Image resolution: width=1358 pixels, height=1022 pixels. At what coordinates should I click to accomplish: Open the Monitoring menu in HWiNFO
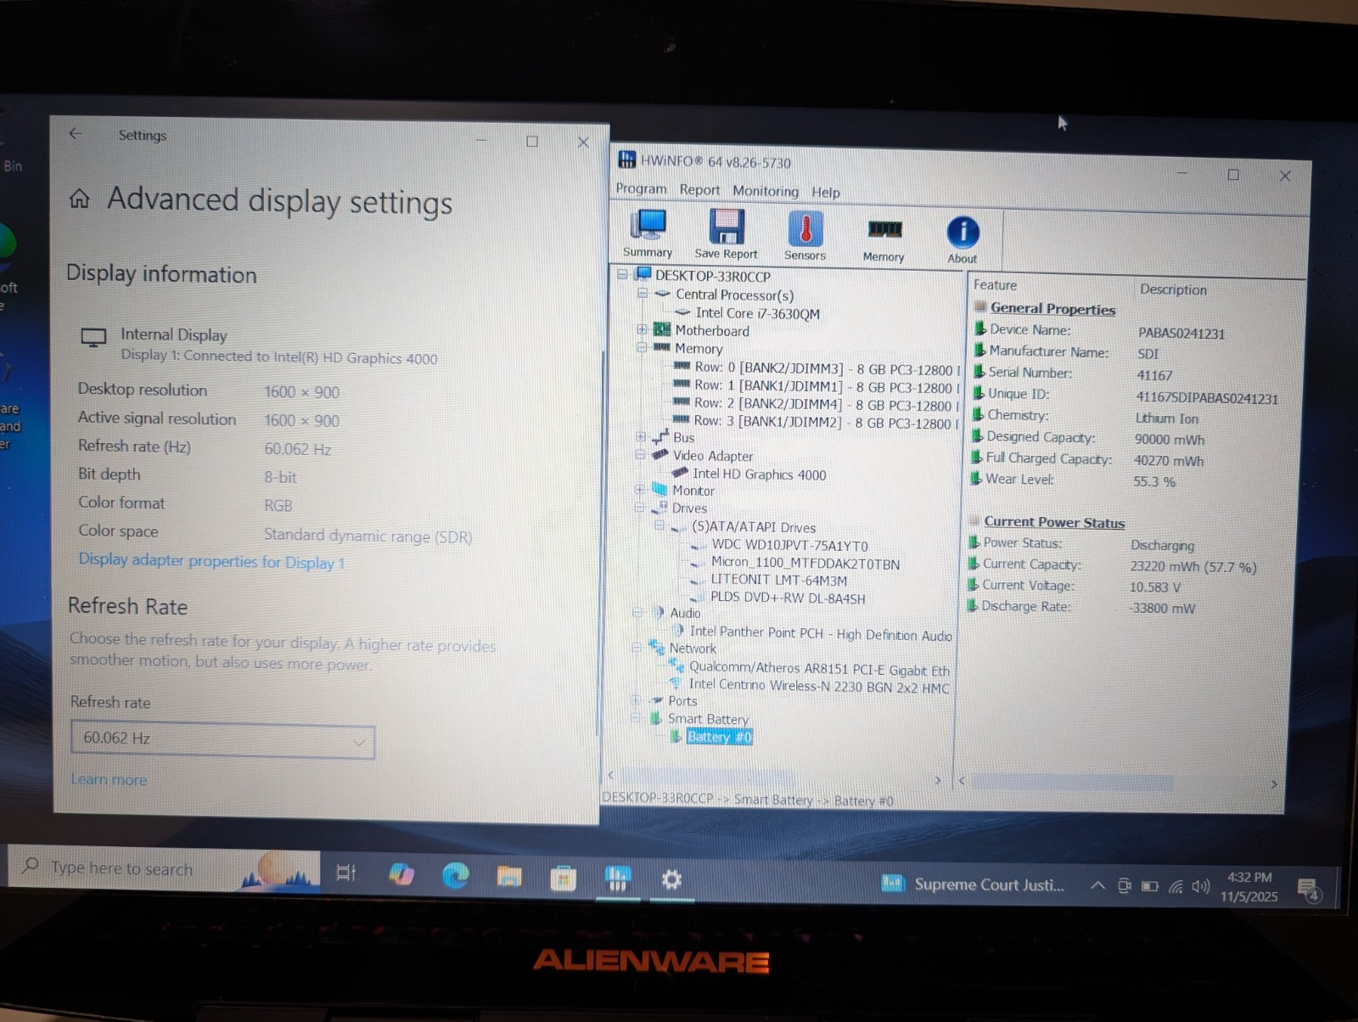[766, 191]
